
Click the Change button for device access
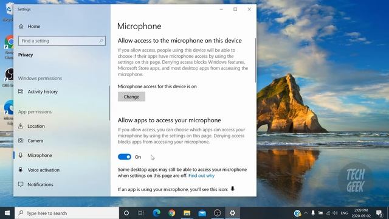tap(131, 97)
